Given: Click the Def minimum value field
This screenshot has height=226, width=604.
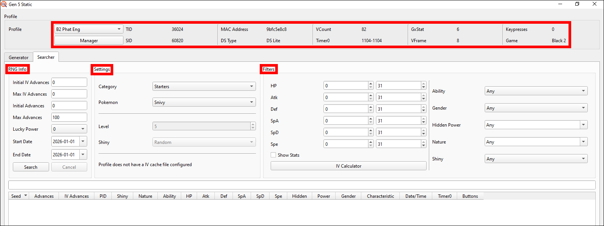Looking at the screenshot, I should (x=346, y=109).
